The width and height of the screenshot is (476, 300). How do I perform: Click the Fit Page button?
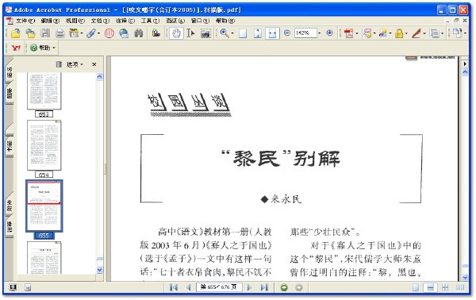tap(257, 33)
